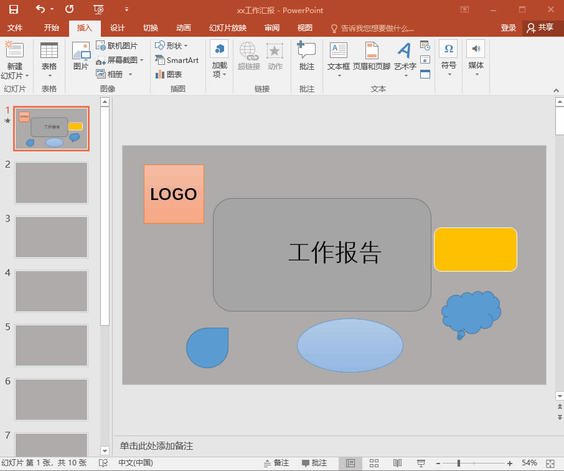564x471 pixels.
Task: Collapse the ribbon with the chevron
Action: pyautogui.click(x=556, y=89)
